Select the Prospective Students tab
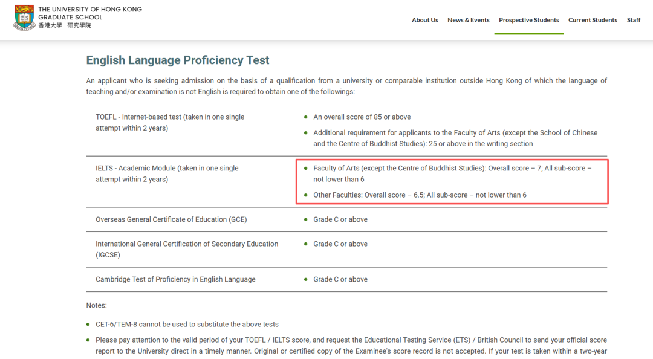 528,20
